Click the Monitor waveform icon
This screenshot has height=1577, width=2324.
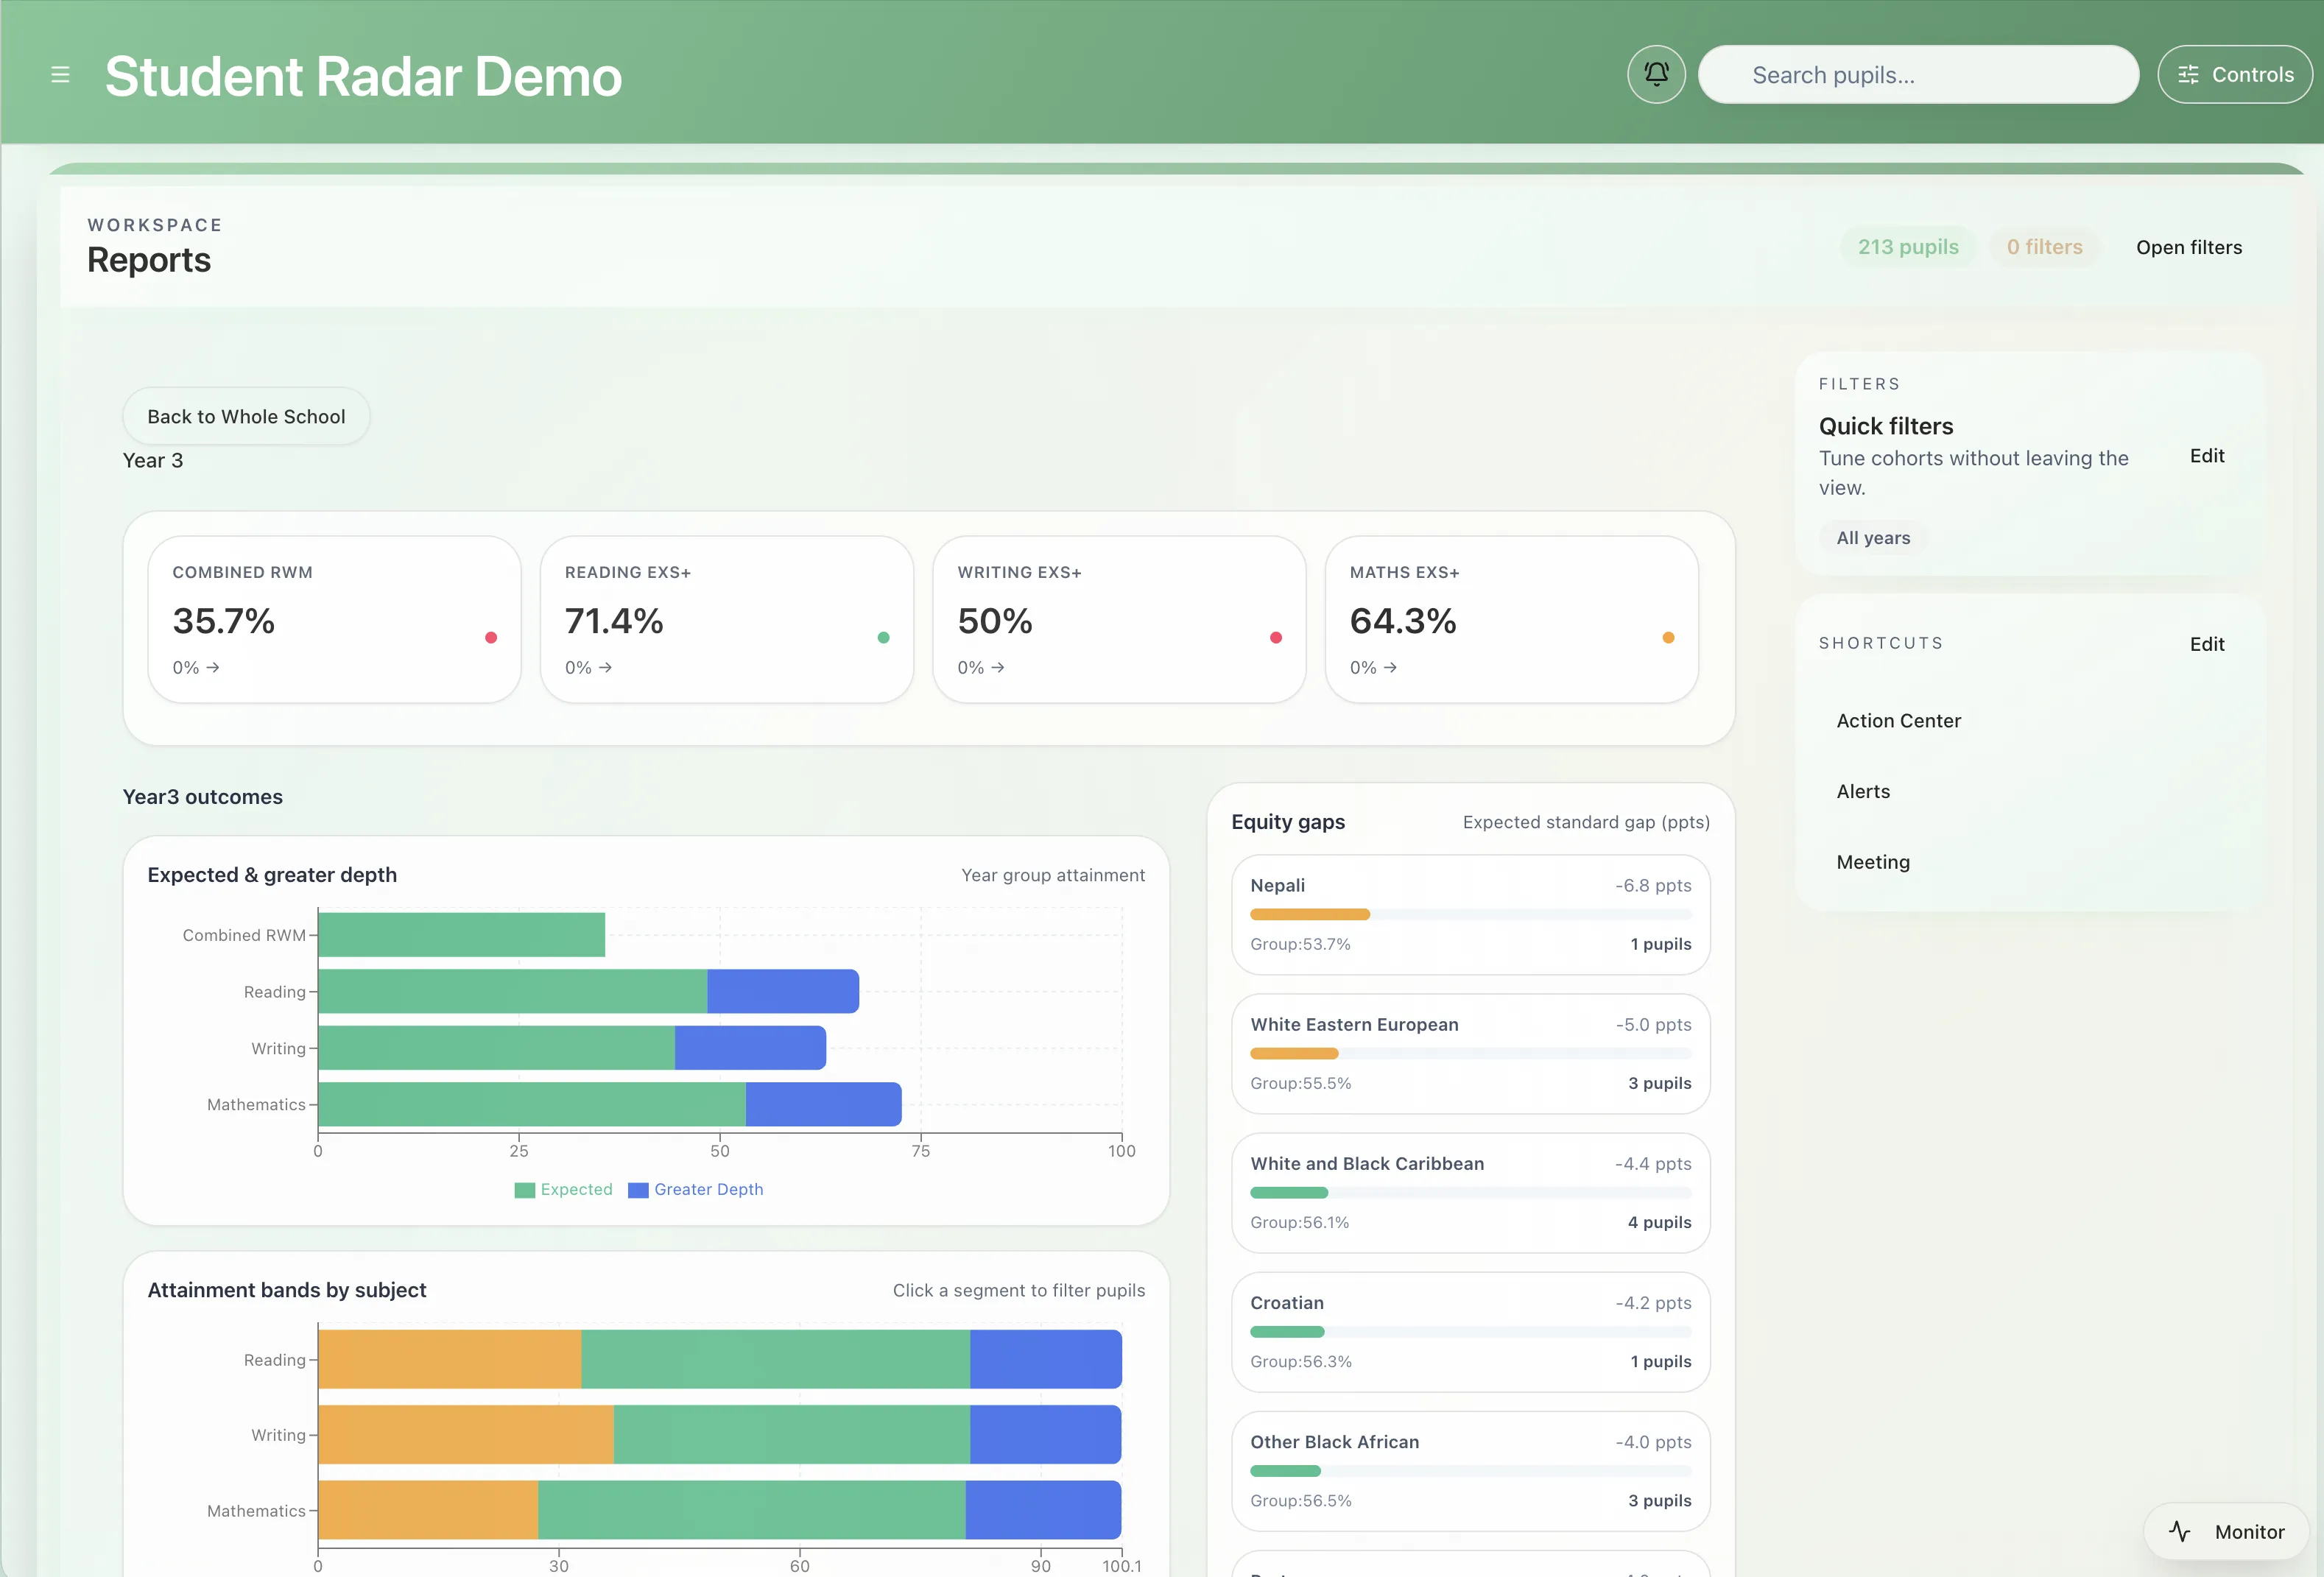pyautogui.click(x=2181, y=1531)
